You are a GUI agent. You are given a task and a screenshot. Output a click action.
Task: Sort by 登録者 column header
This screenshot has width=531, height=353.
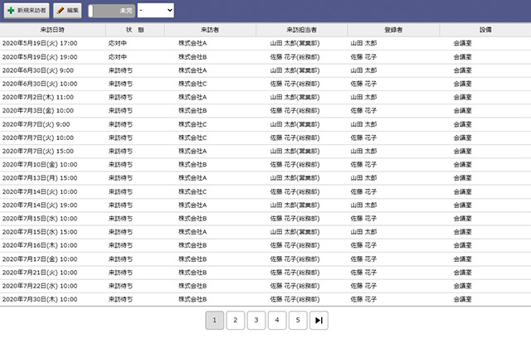click(393, 30)
